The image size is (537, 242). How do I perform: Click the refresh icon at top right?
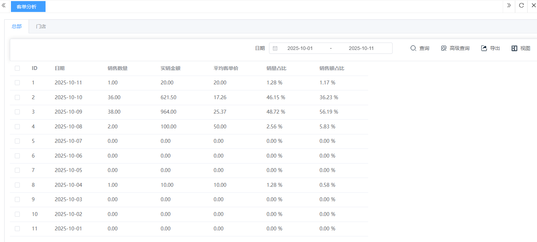tap(521, 6)
